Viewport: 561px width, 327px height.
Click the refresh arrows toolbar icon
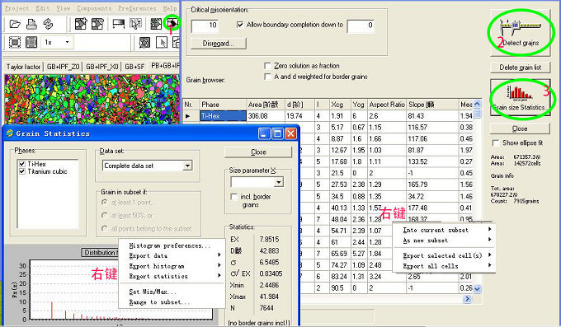[48, 24]
